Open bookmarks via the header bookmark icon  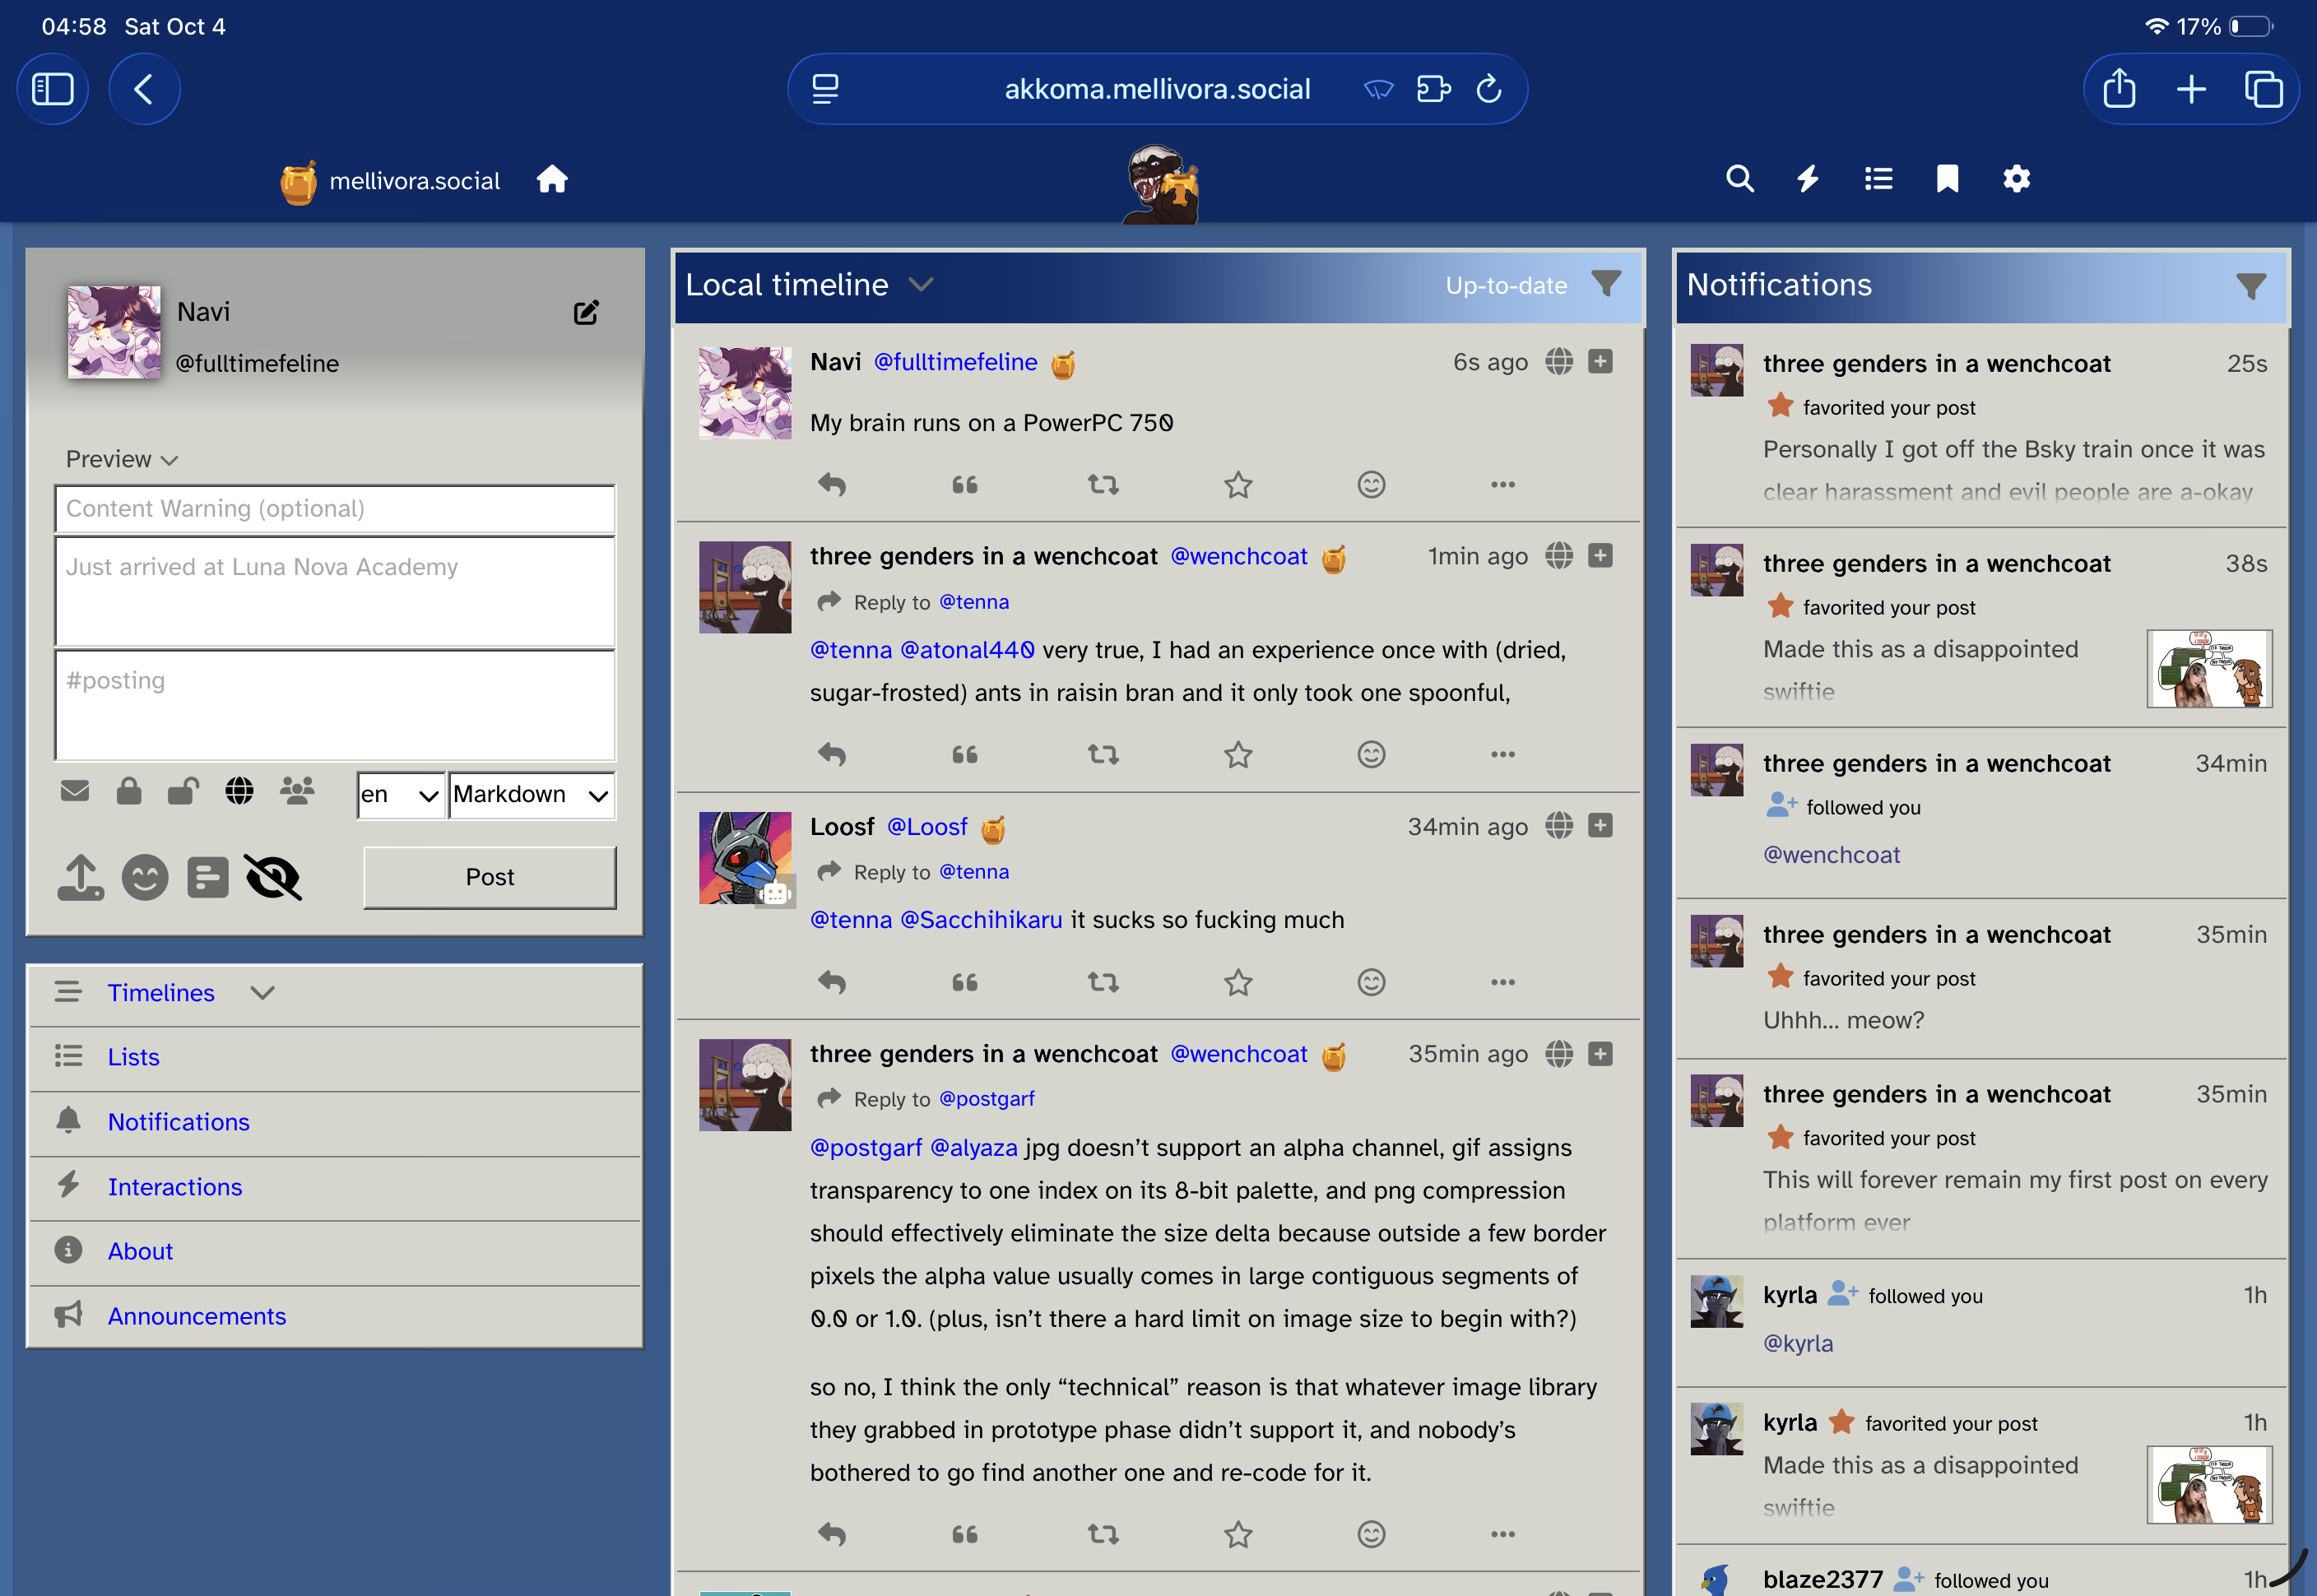coord(1946,179)
